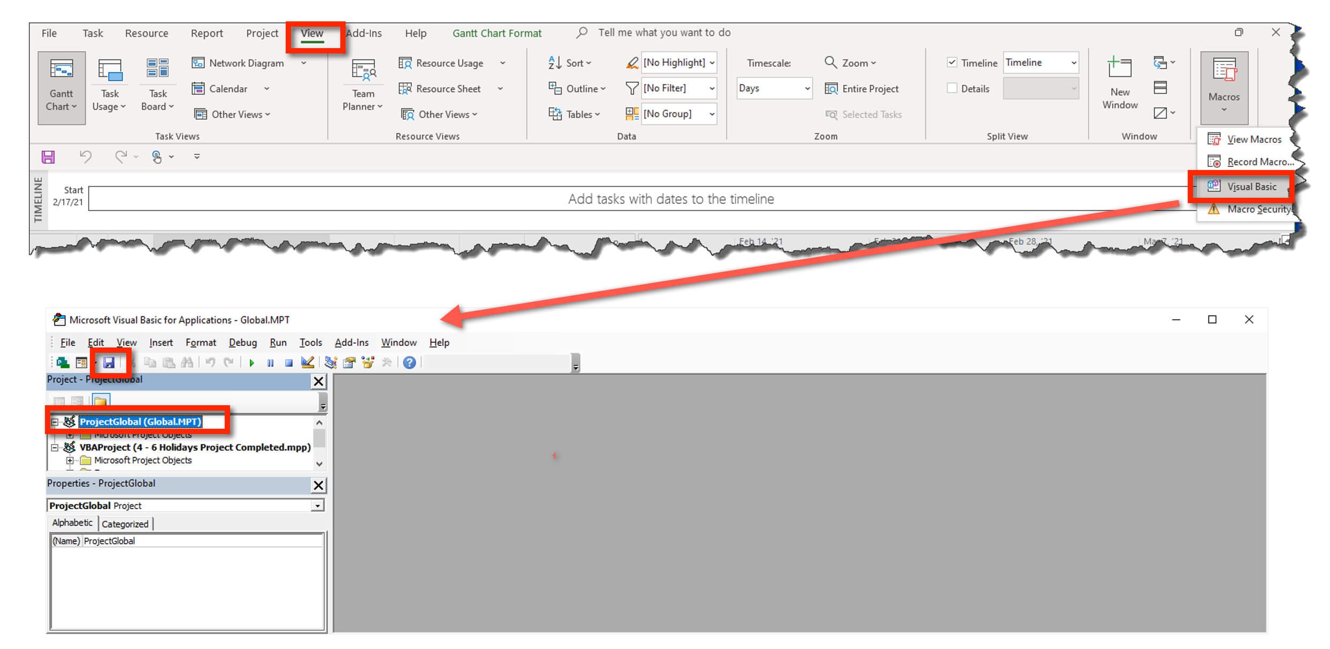Uncheck the Timeline checkbox
1330x649 pixels.
952,63
